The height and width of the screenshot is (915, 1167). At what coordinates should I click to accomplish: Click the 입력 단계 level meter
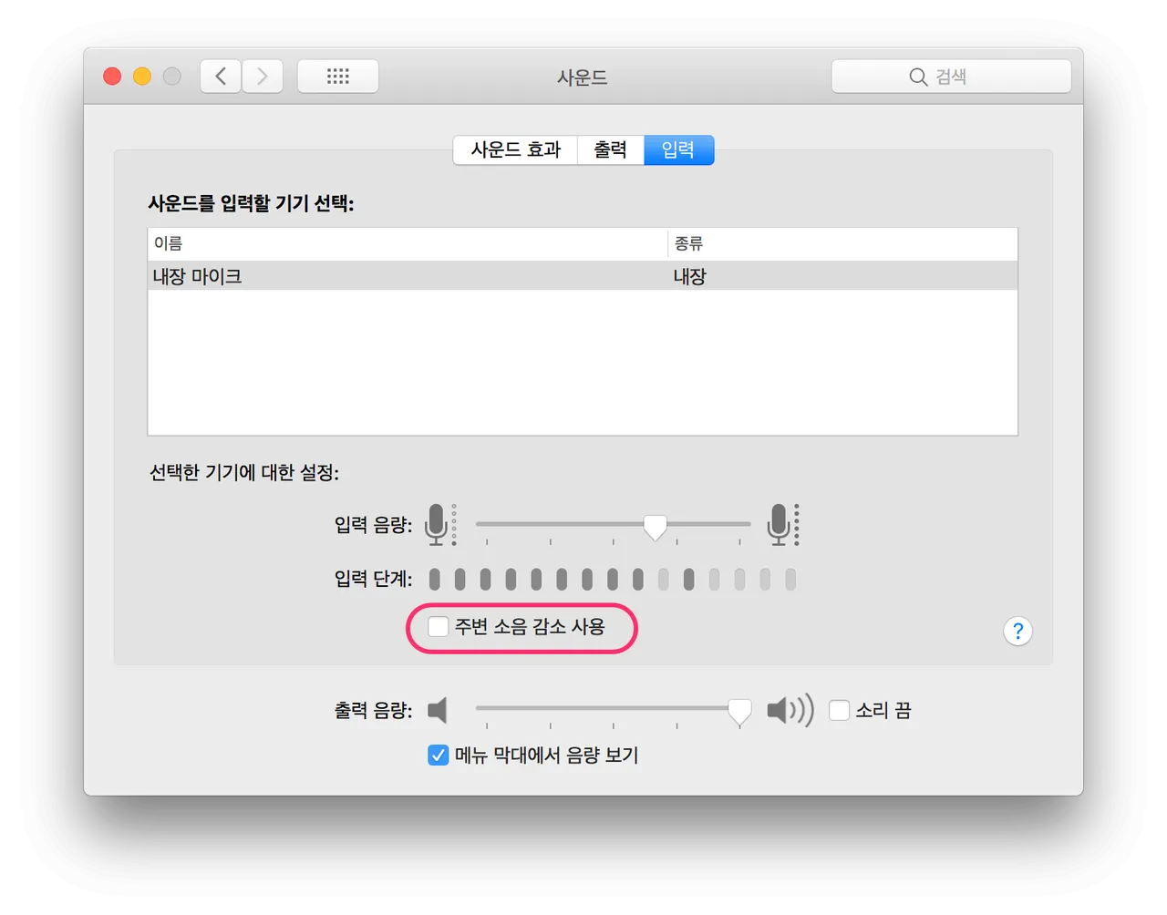click(613, 580)
